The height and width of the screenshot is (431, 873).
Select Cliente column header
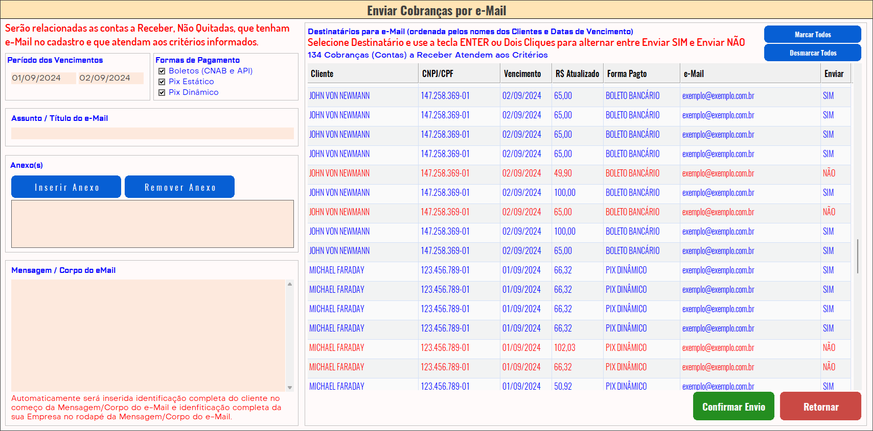click(x=363, y=73)
